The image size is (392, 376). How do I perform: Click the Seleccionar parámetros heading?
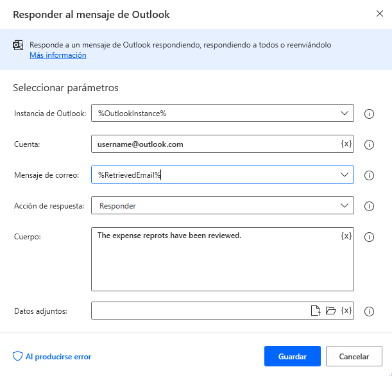[x=65, y=88]
